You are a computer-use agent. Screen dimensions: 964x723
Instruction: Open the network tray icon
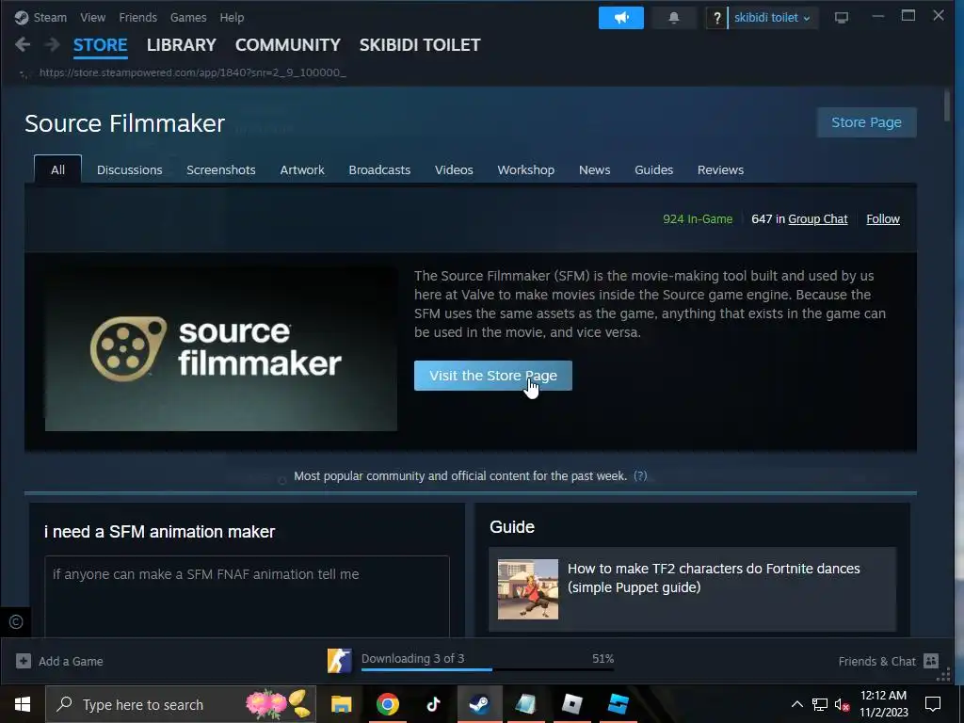pyautogui.click(x=820, y=704)
